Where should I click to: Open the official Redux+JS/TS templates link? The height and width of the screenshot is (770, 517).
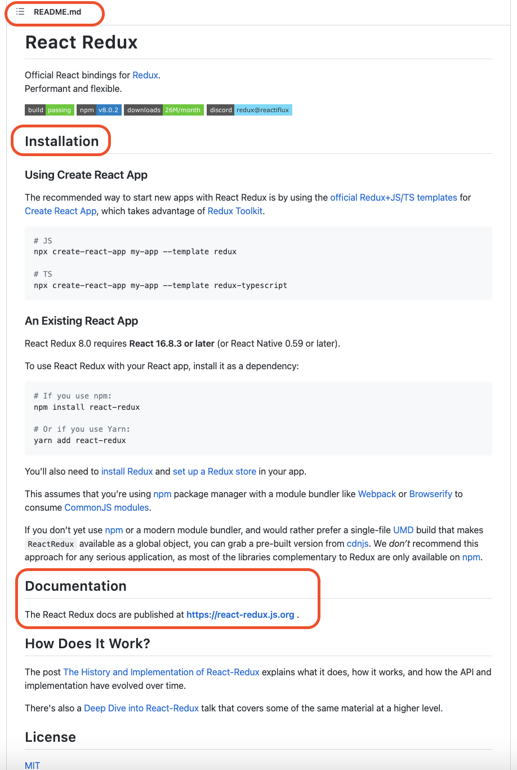click(394, 197)
